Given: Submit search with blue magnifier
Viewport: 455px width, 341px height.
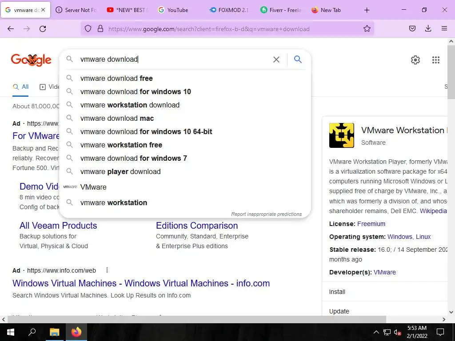Looking at the screenshot, I should tap(298, 59).
